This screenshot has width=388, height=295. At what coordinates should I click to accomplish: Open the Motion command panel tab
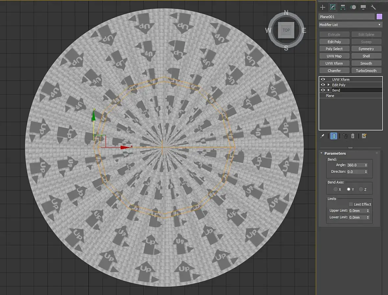point(353,7)
